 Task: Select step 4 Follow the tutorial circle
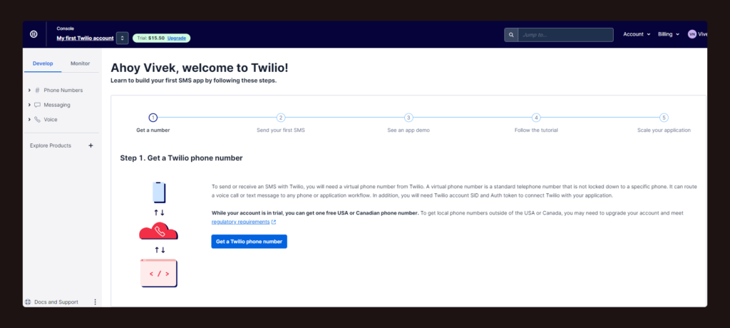coord(536,118)
